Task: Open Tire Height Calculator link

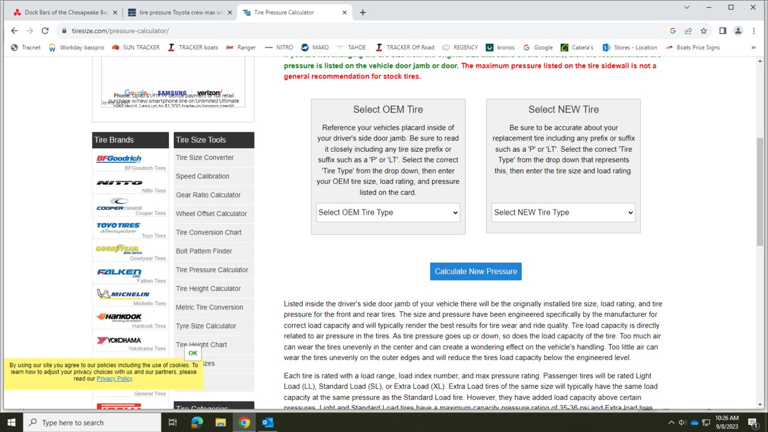Action: click(208, 288)
